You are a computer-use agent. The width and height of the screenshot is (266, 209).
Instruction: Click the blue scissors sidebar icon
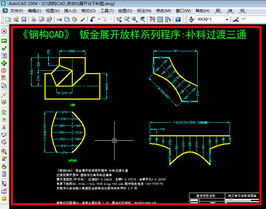pos(4,127)
